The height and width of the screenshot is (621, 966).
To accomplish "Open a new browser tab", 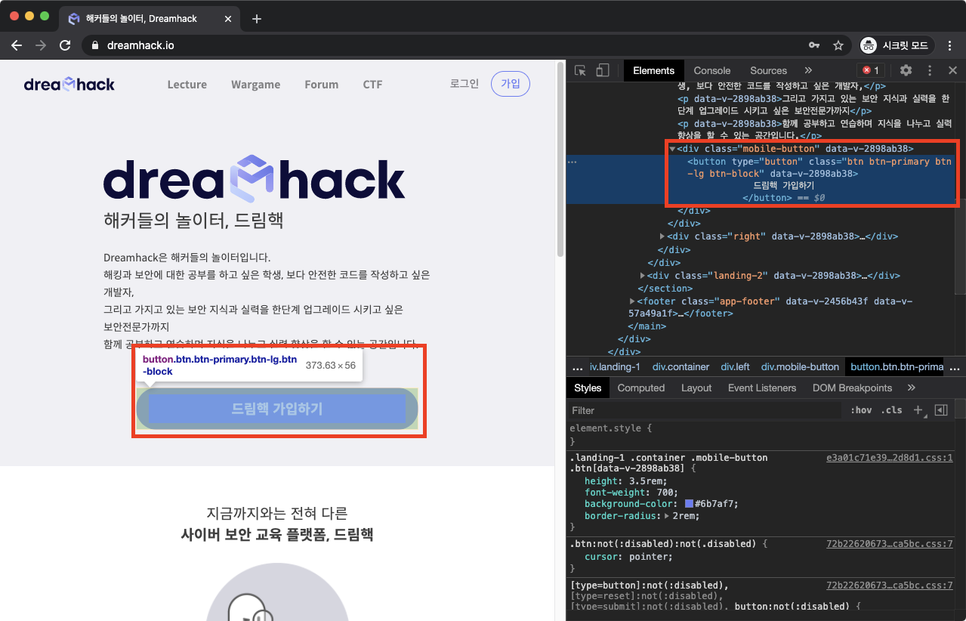I will [257, 19].
